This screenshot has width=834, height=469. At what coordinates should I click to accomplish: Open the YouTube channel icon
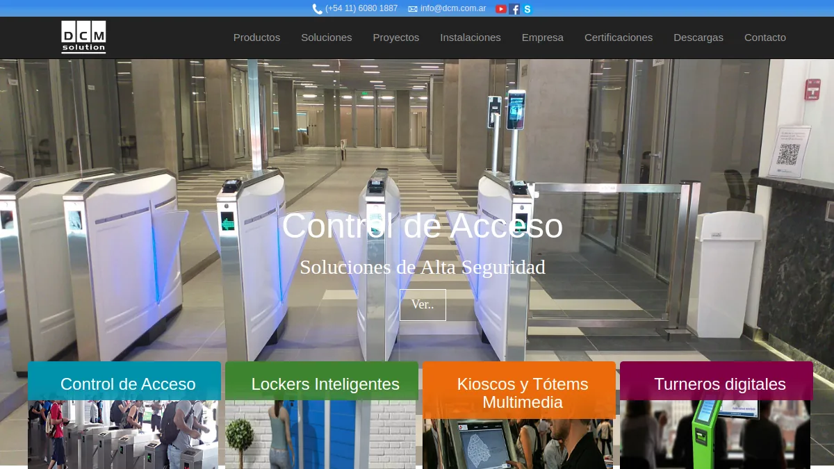coord(501,9)
